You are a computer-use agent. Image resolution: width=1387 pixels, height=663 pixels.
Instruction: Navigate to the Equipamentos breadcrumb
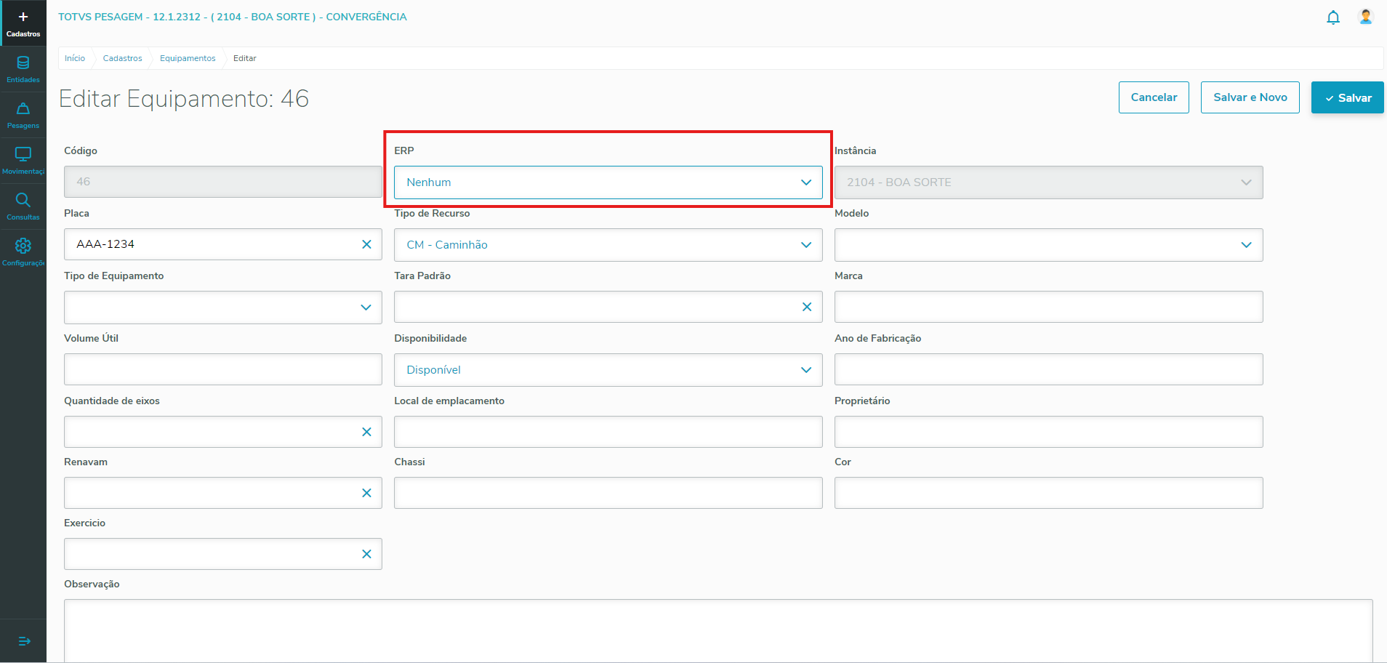pos(188,58)
